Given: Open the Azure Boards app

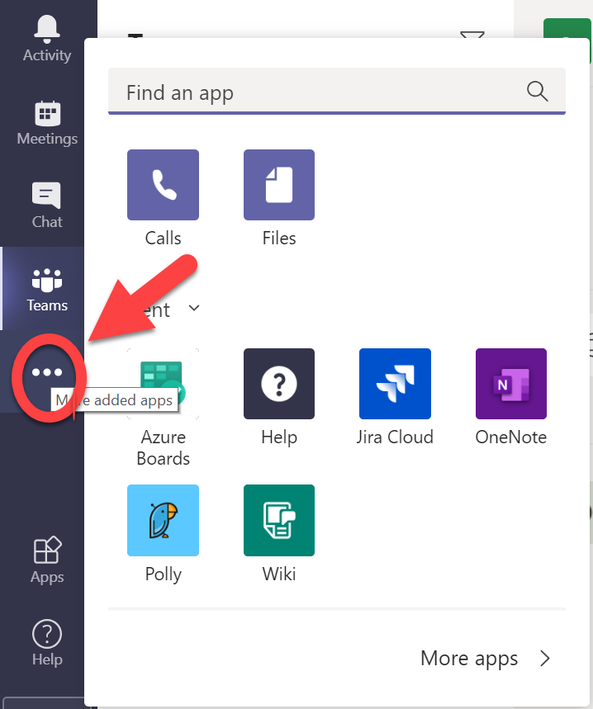Looking at the screenshot, I should pos(163,384).
